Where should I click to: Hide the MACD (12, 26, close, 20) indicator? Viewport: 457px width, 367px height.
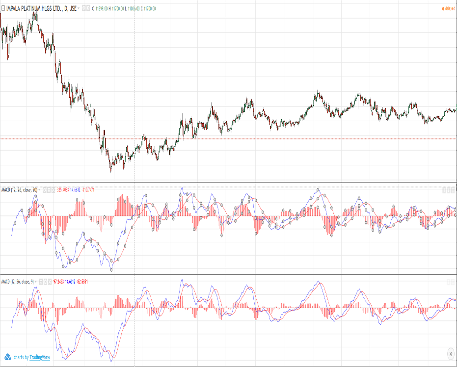click(x=45, y=190)
